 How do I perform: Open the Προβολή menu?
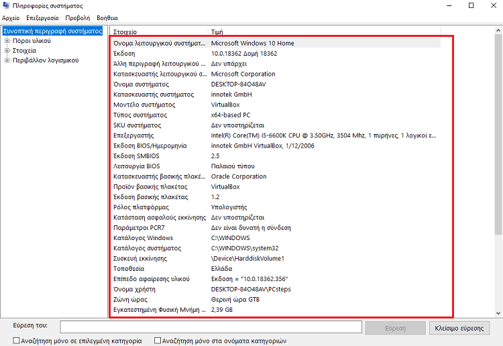pos(78,18)
